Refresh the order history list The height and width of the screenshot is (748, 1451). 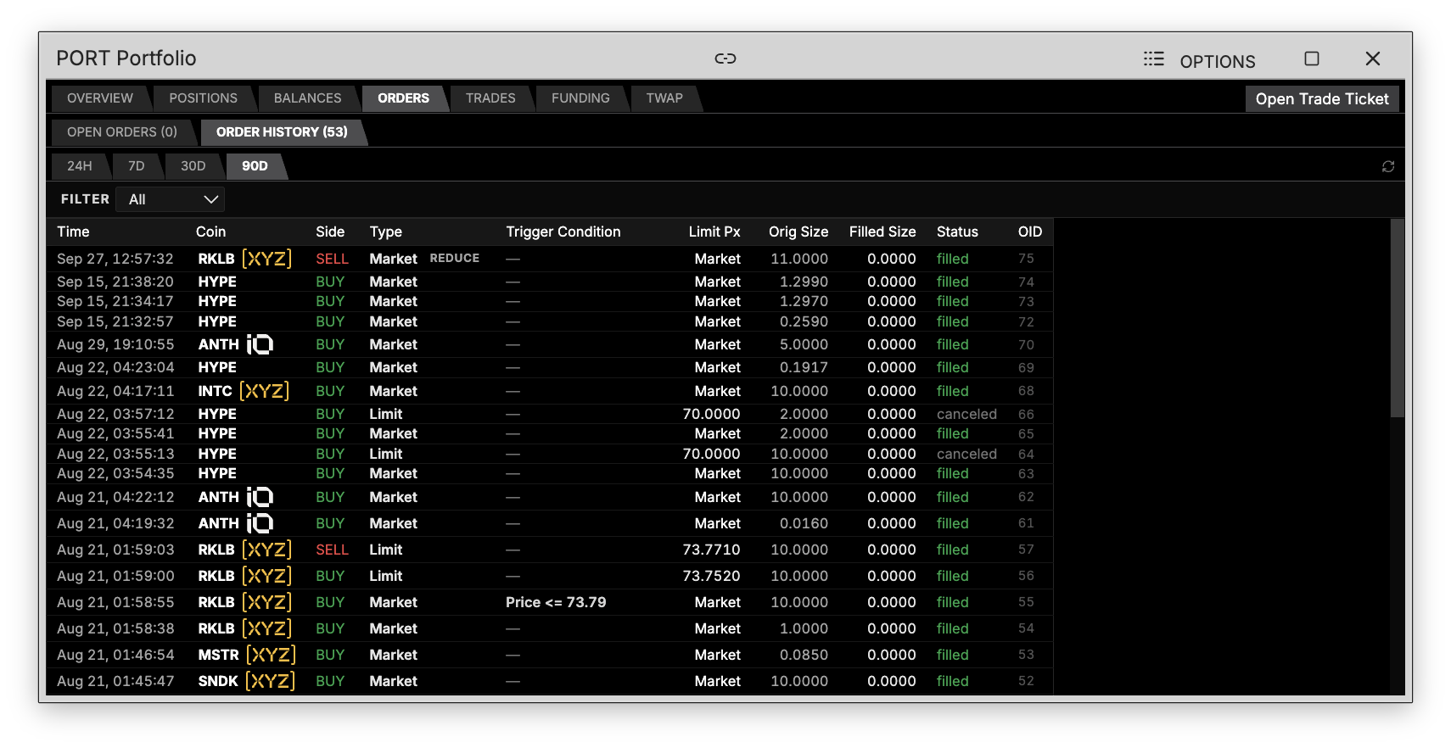coord(1388,166)
